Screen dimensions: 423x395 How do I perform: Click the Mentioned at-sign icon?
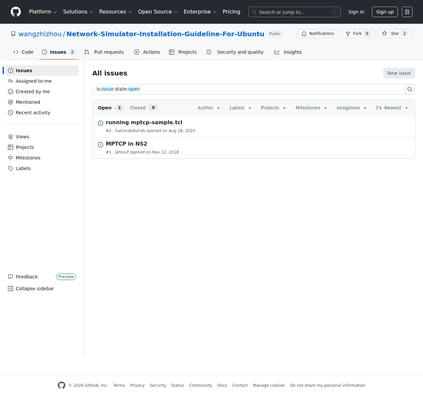point(11,102)
